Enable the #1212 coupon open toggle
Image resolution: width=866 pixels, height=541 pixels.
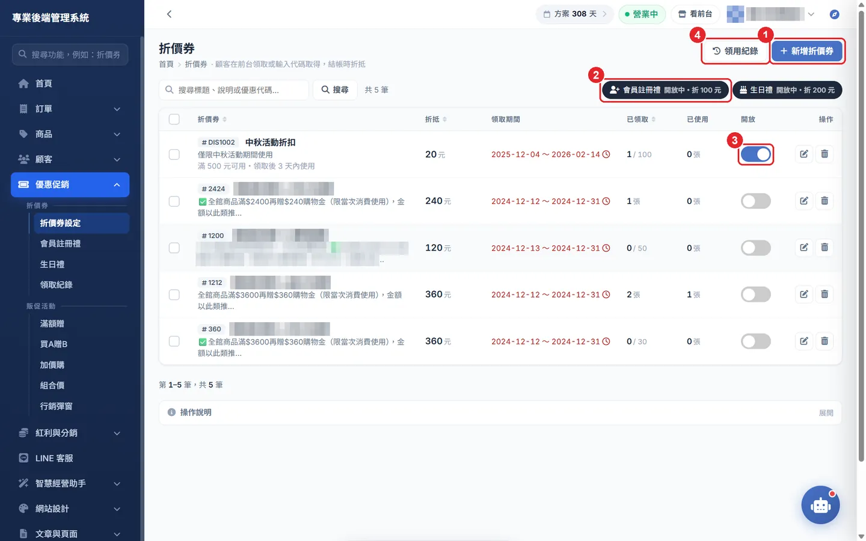click(x=756, y=294)
